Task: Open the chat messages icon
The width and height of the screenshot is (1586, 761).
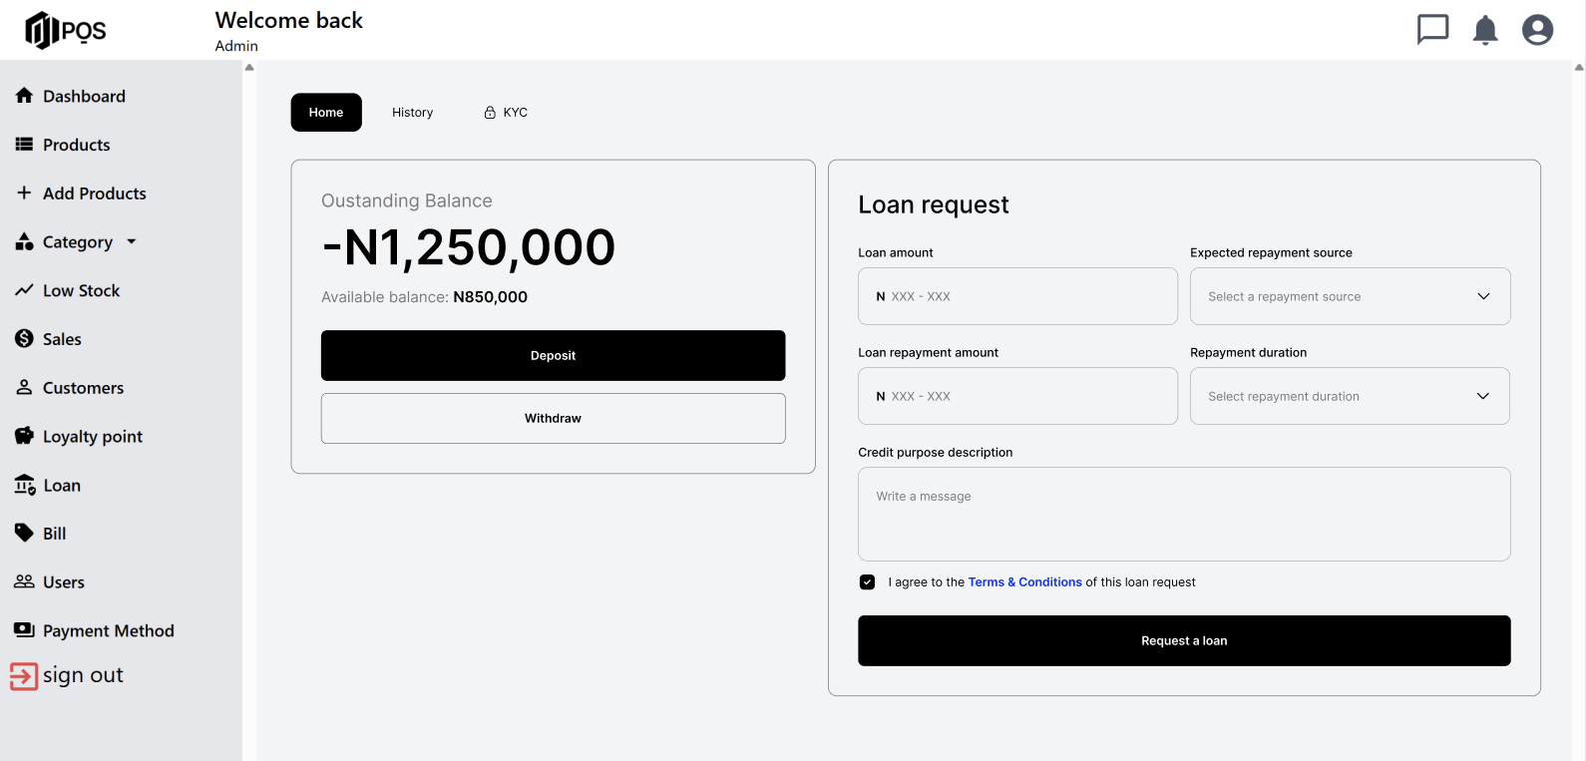Action: coord(1432,30)
